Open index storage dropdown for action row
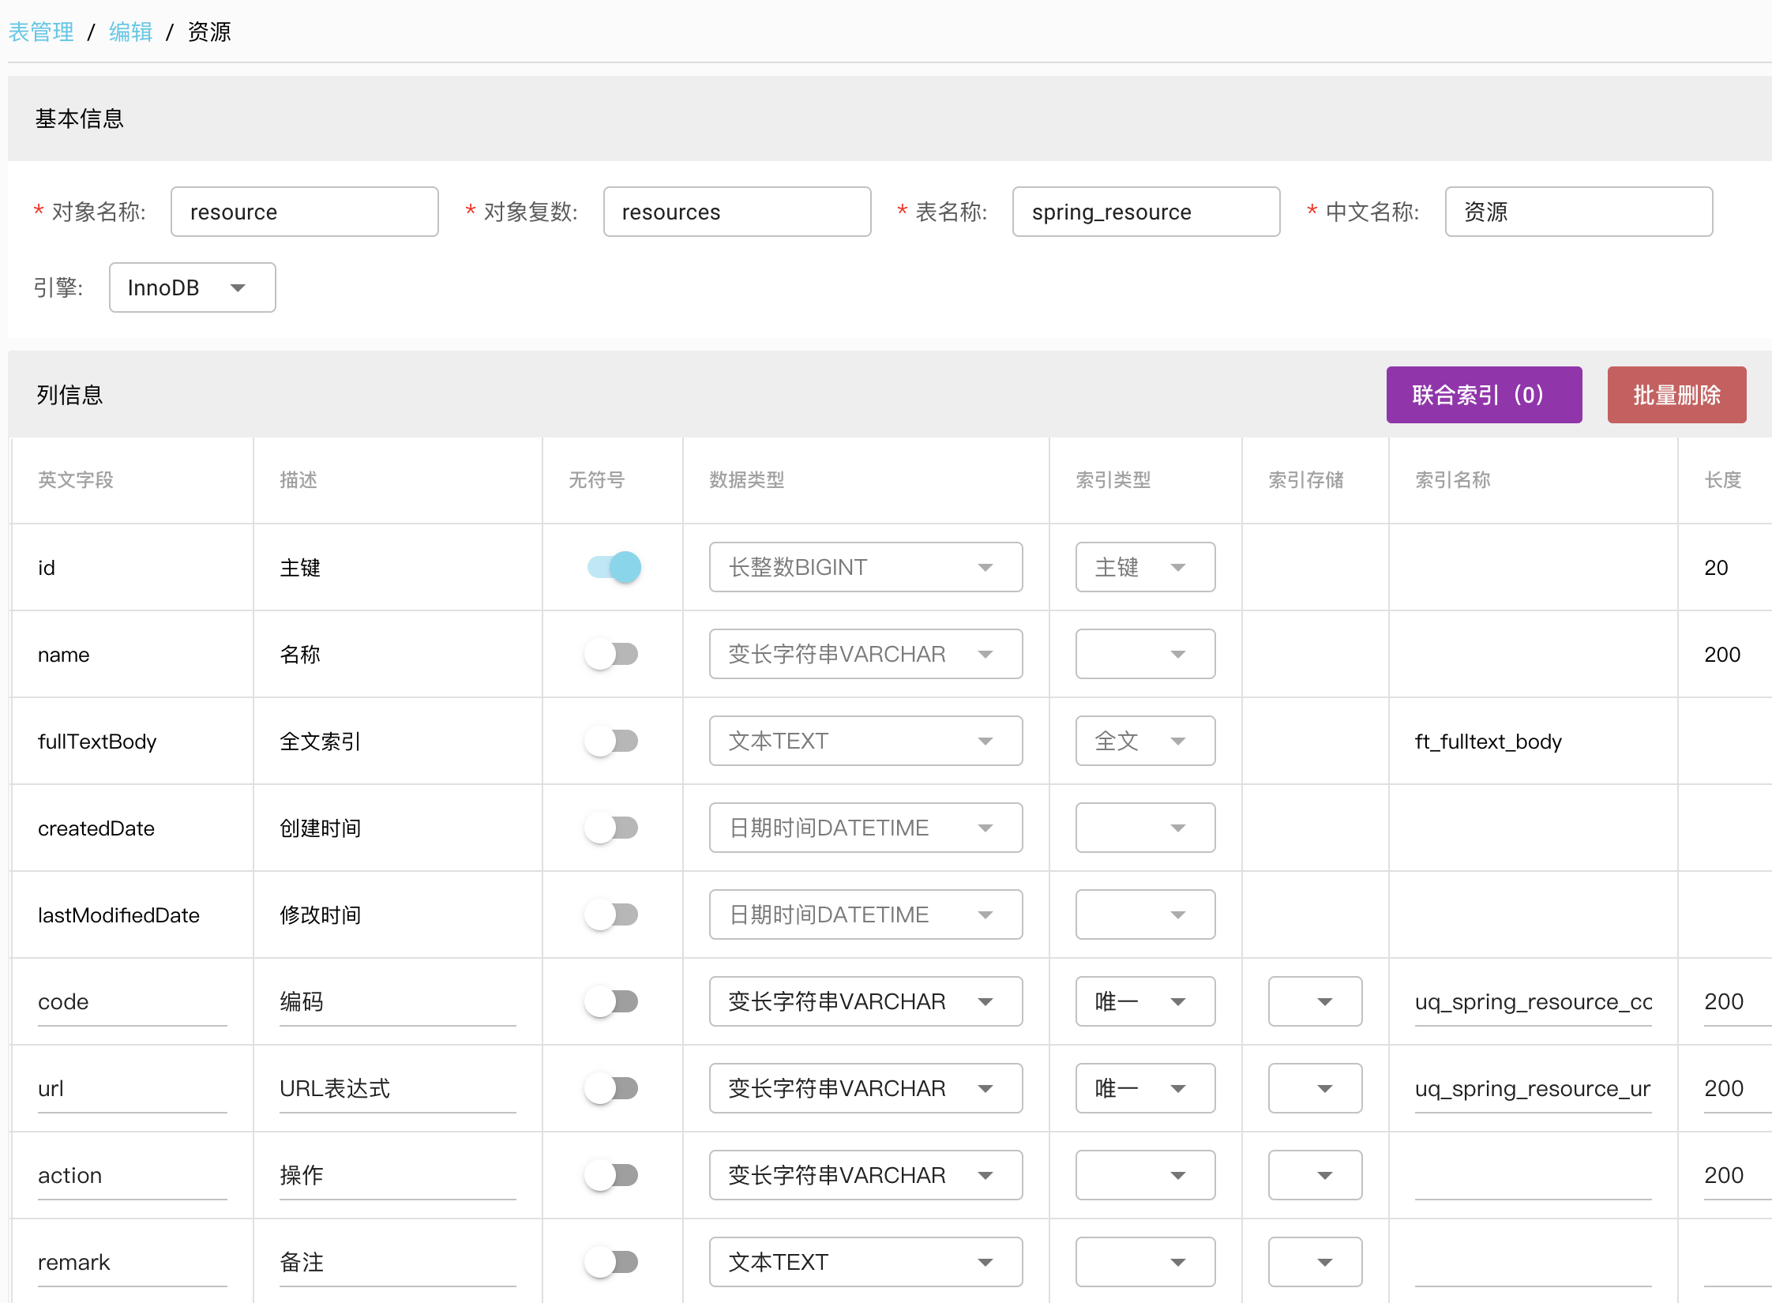This screenshot has height=1303, width=1772. pyautogui.click(x=1314, y=1175)
